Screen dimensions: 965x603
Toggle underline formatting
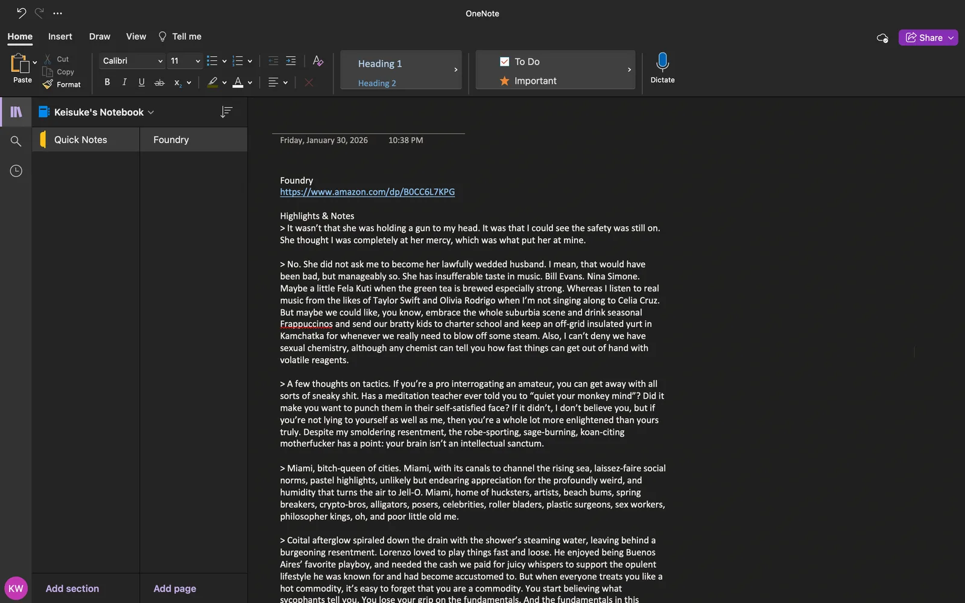(142, 83)
